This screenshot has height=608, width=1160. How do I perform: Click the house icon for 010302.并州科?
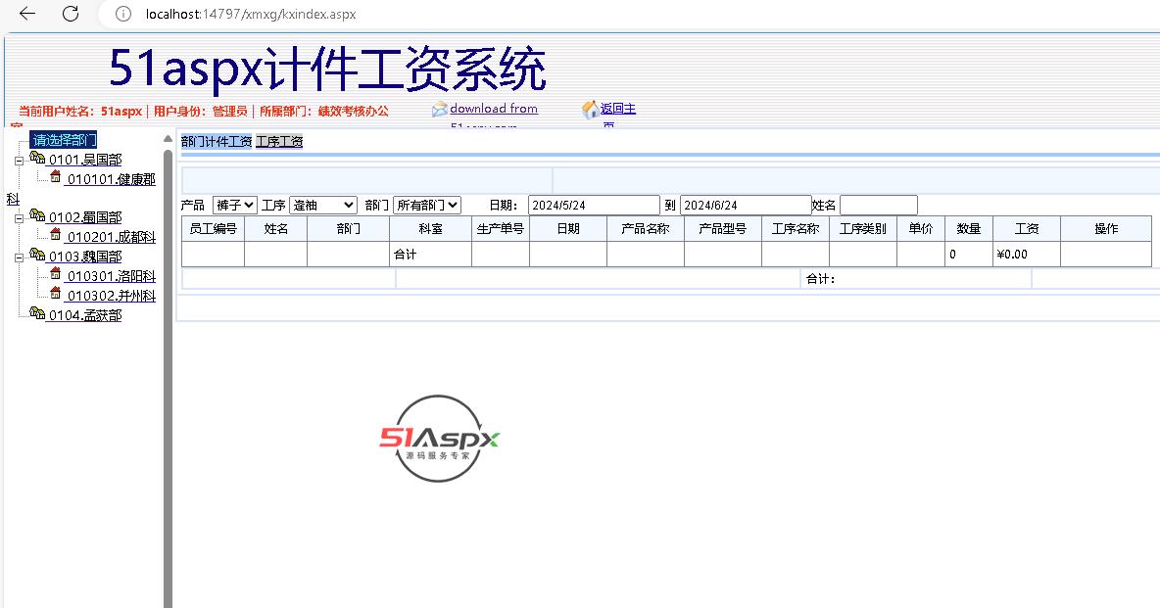pos(56,294)
